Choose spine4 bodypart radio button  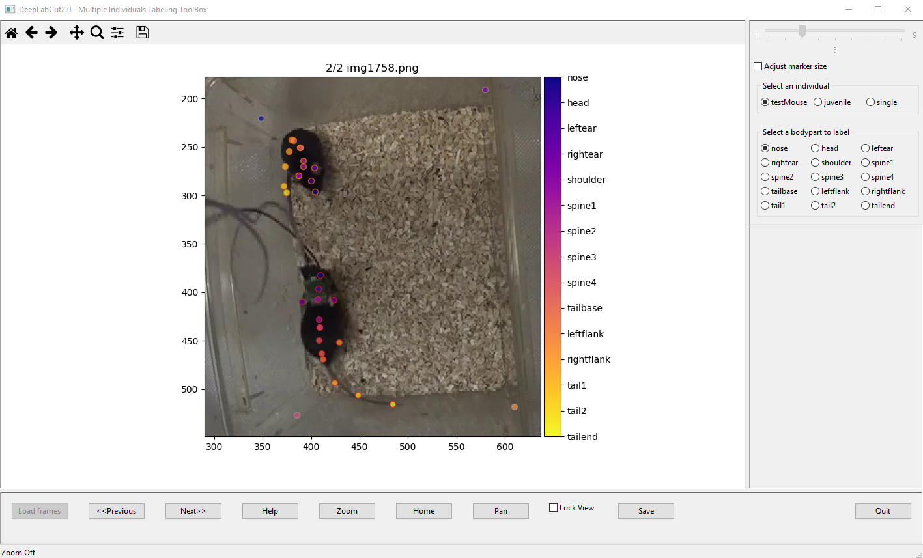(865, 177)
